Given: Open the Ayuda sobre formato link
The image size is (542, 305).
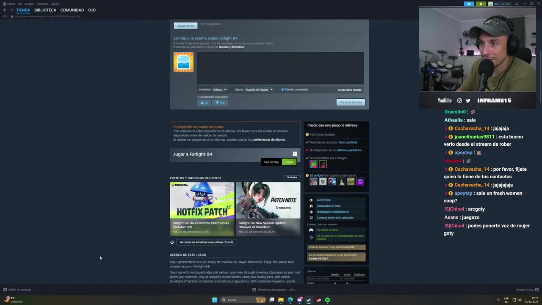Looking at the screenshot, I should click(349, 90).
